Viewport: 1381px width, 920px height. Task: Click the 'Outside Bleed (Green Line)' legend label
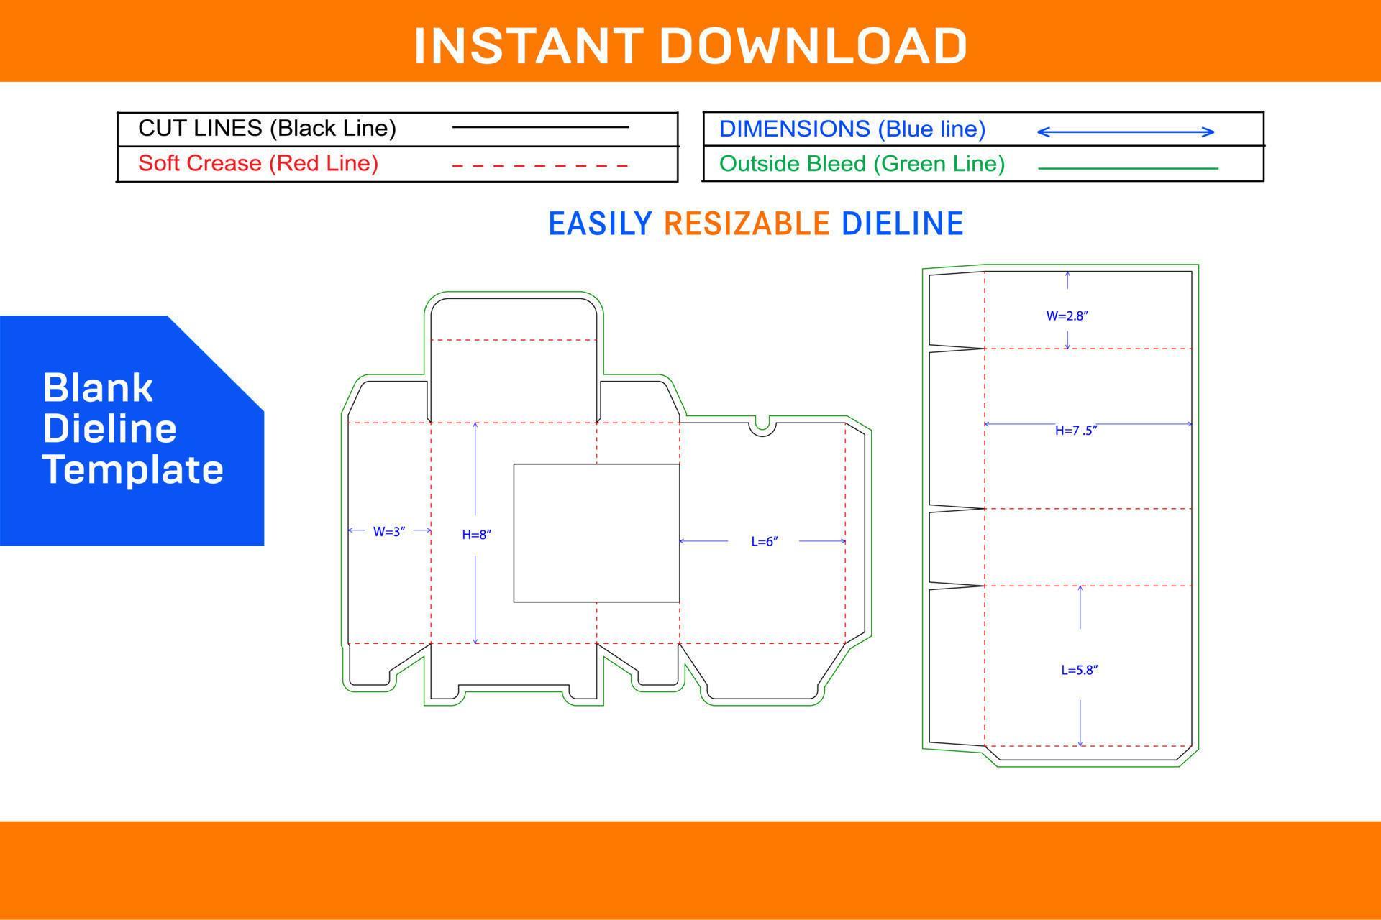click(862, 164)
